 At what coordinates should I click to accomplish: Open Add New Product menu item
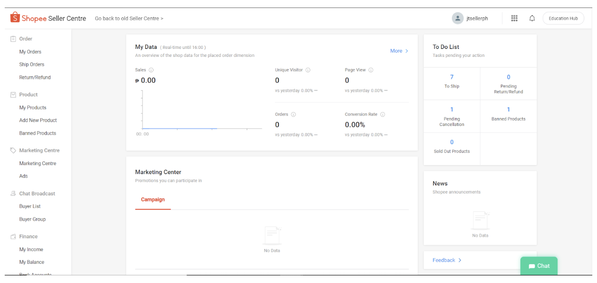pos(38,120)
